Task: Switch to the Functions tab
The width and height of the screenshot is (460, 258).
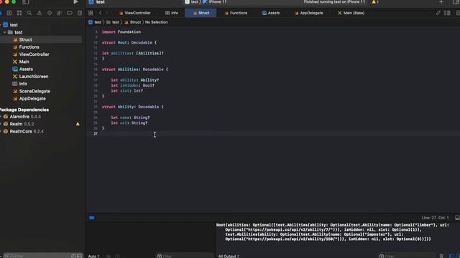Action: coord(236,13)
